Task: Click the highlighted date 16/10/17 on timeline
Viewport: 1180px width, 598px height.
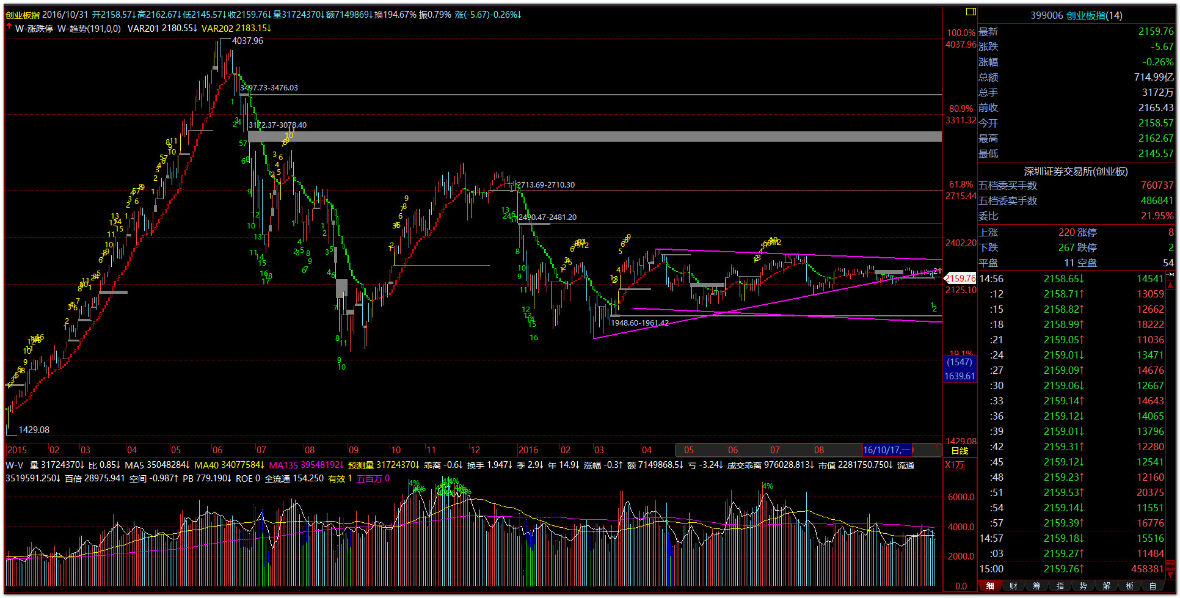Action: point(887,450)
